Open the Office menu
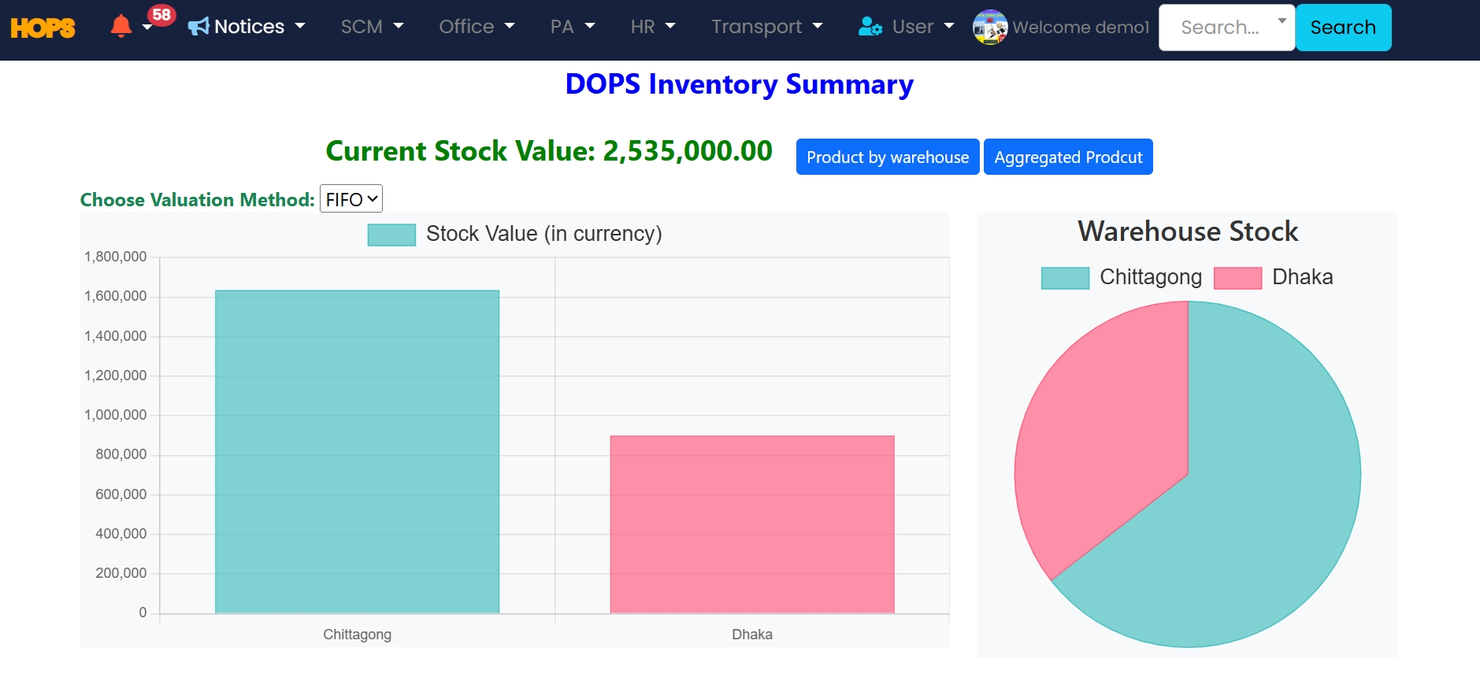1480x681 pixels. [x=477, y=27]
